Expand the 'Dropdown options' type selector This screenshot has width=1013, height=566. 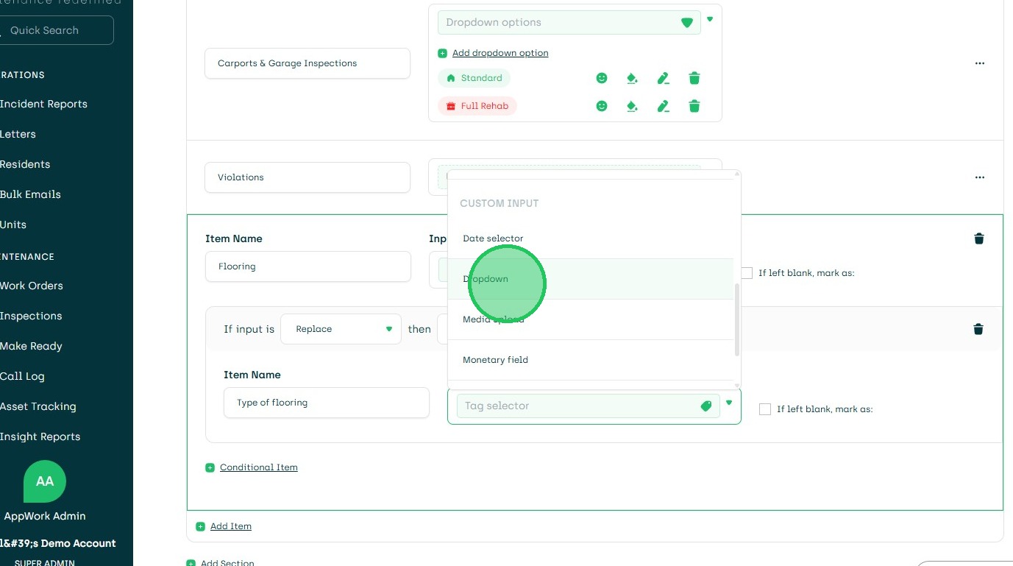(710, 20)
